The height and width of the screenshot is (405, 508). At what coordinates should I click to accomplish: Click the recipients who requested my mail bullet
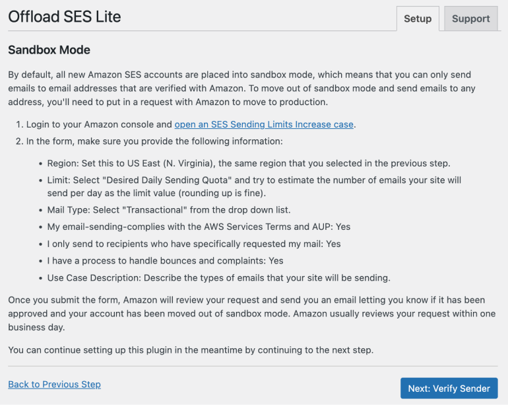pos(194,244)
